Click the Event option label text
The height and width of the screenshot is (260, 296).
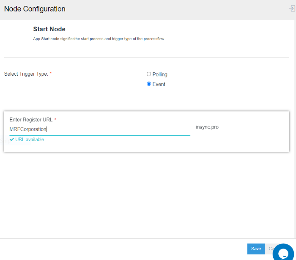tap(159, 84)
